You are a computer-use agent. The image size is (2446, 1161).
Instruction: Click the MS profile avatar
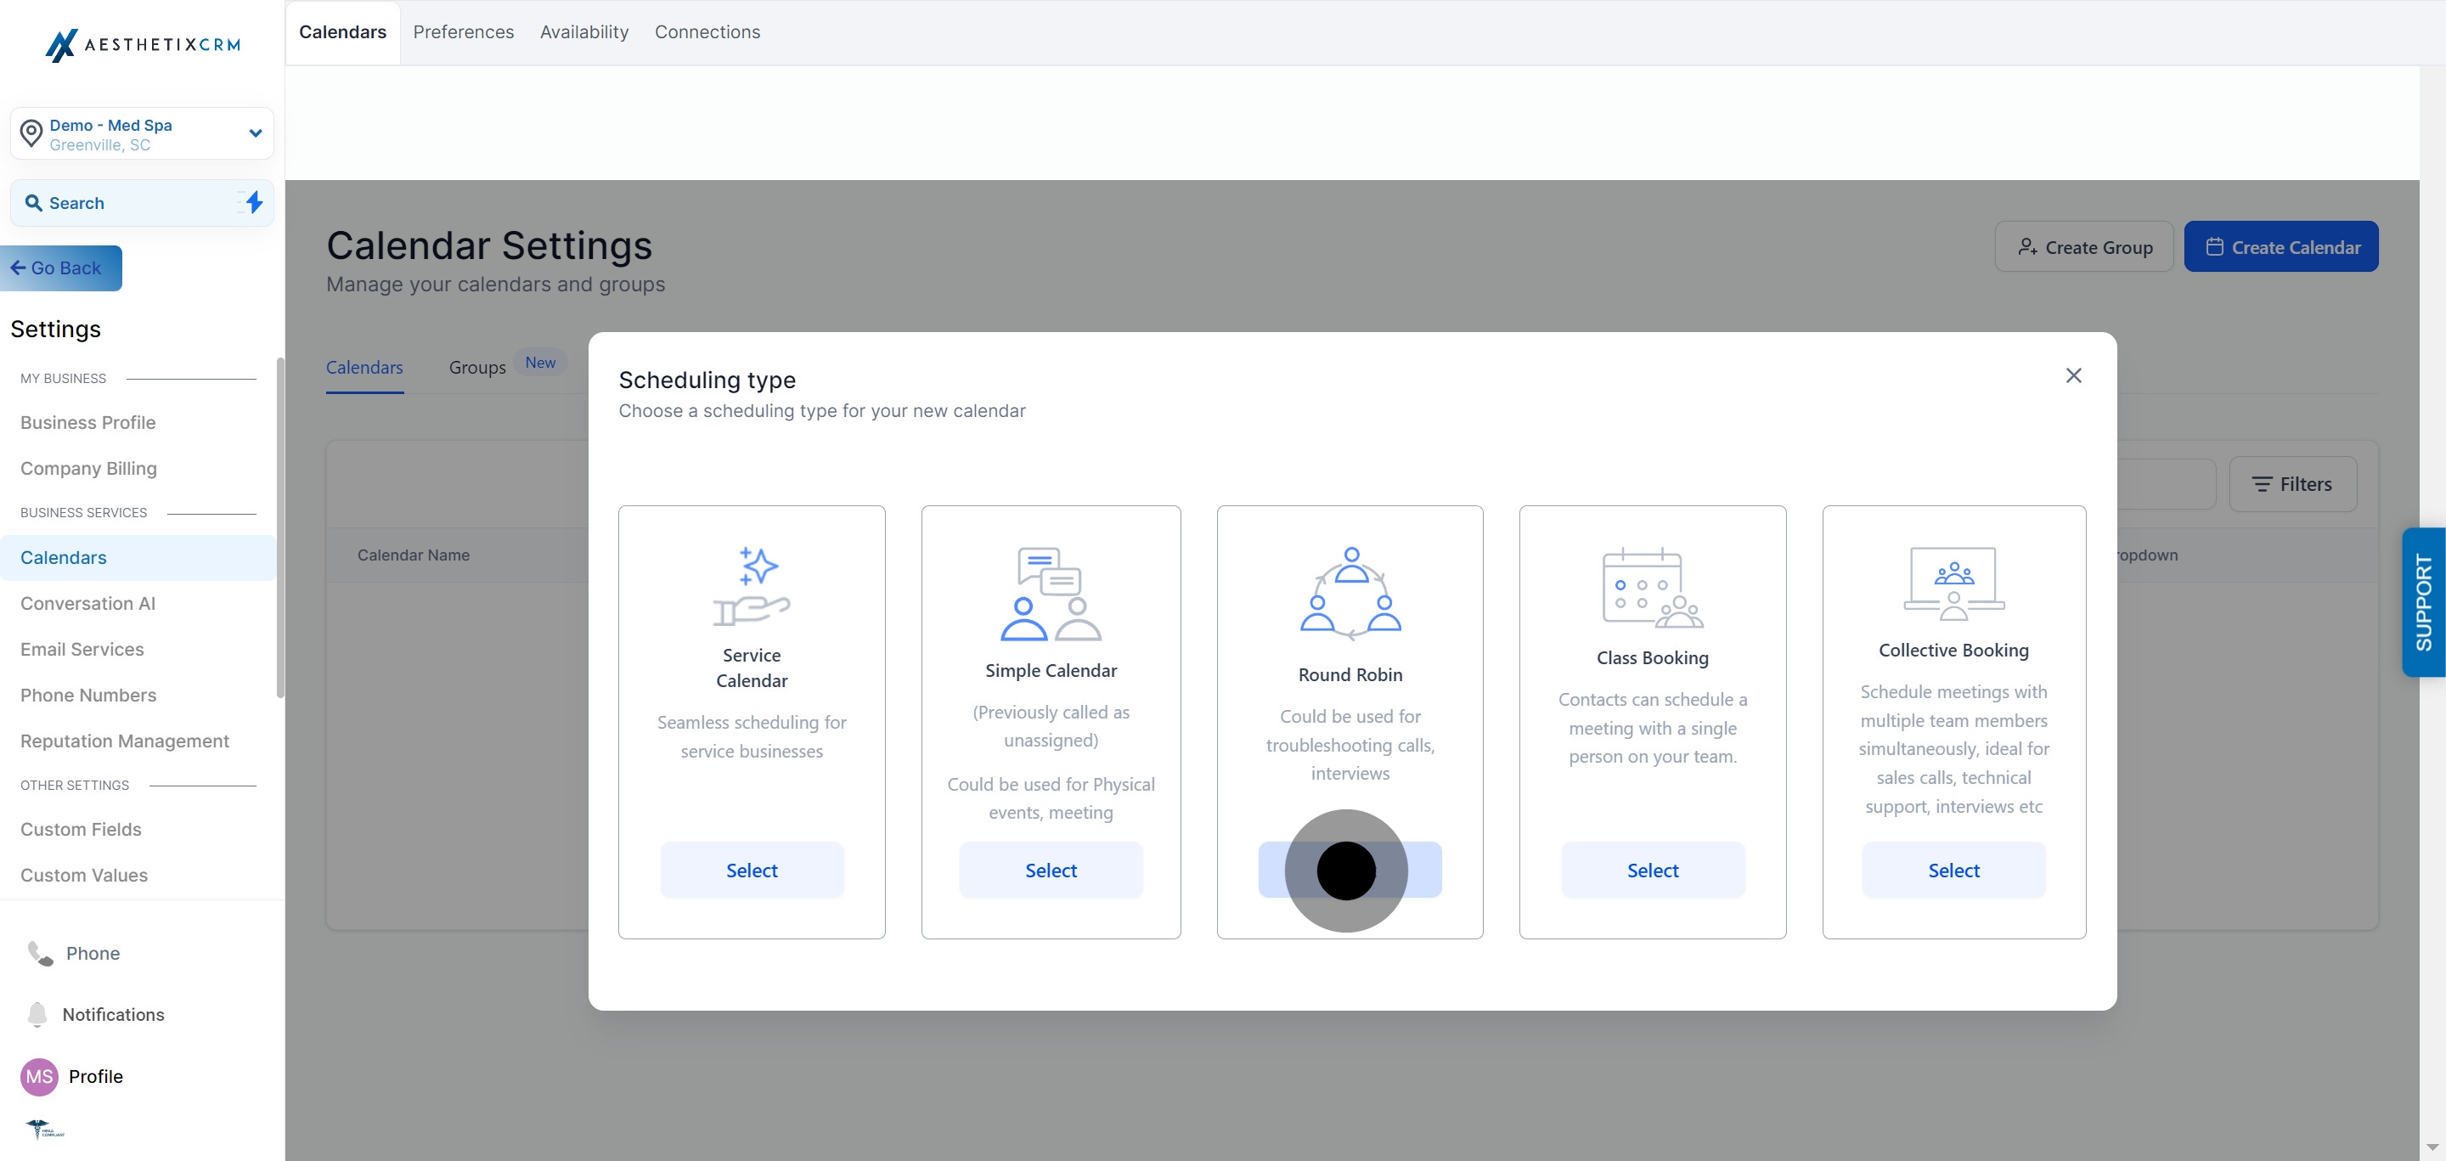[x=39, y=1077]
